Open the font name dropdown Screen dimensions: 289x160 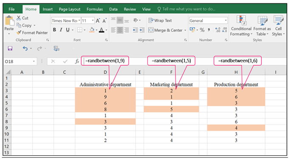pos(79,20)
